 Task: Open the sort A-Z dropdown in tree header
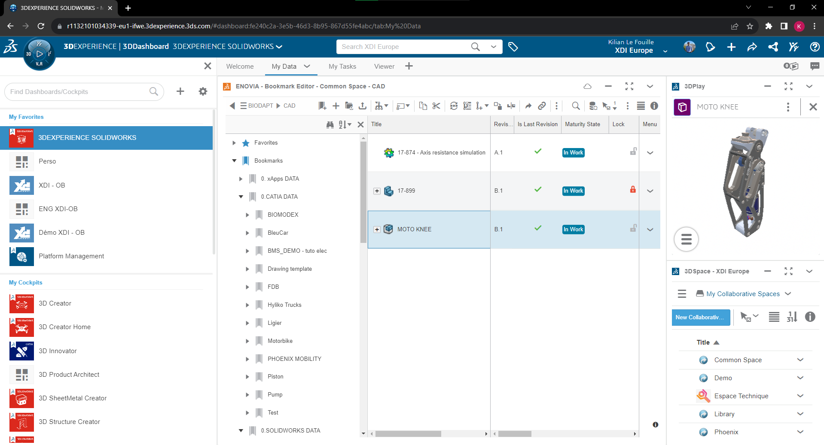point(345,124)
